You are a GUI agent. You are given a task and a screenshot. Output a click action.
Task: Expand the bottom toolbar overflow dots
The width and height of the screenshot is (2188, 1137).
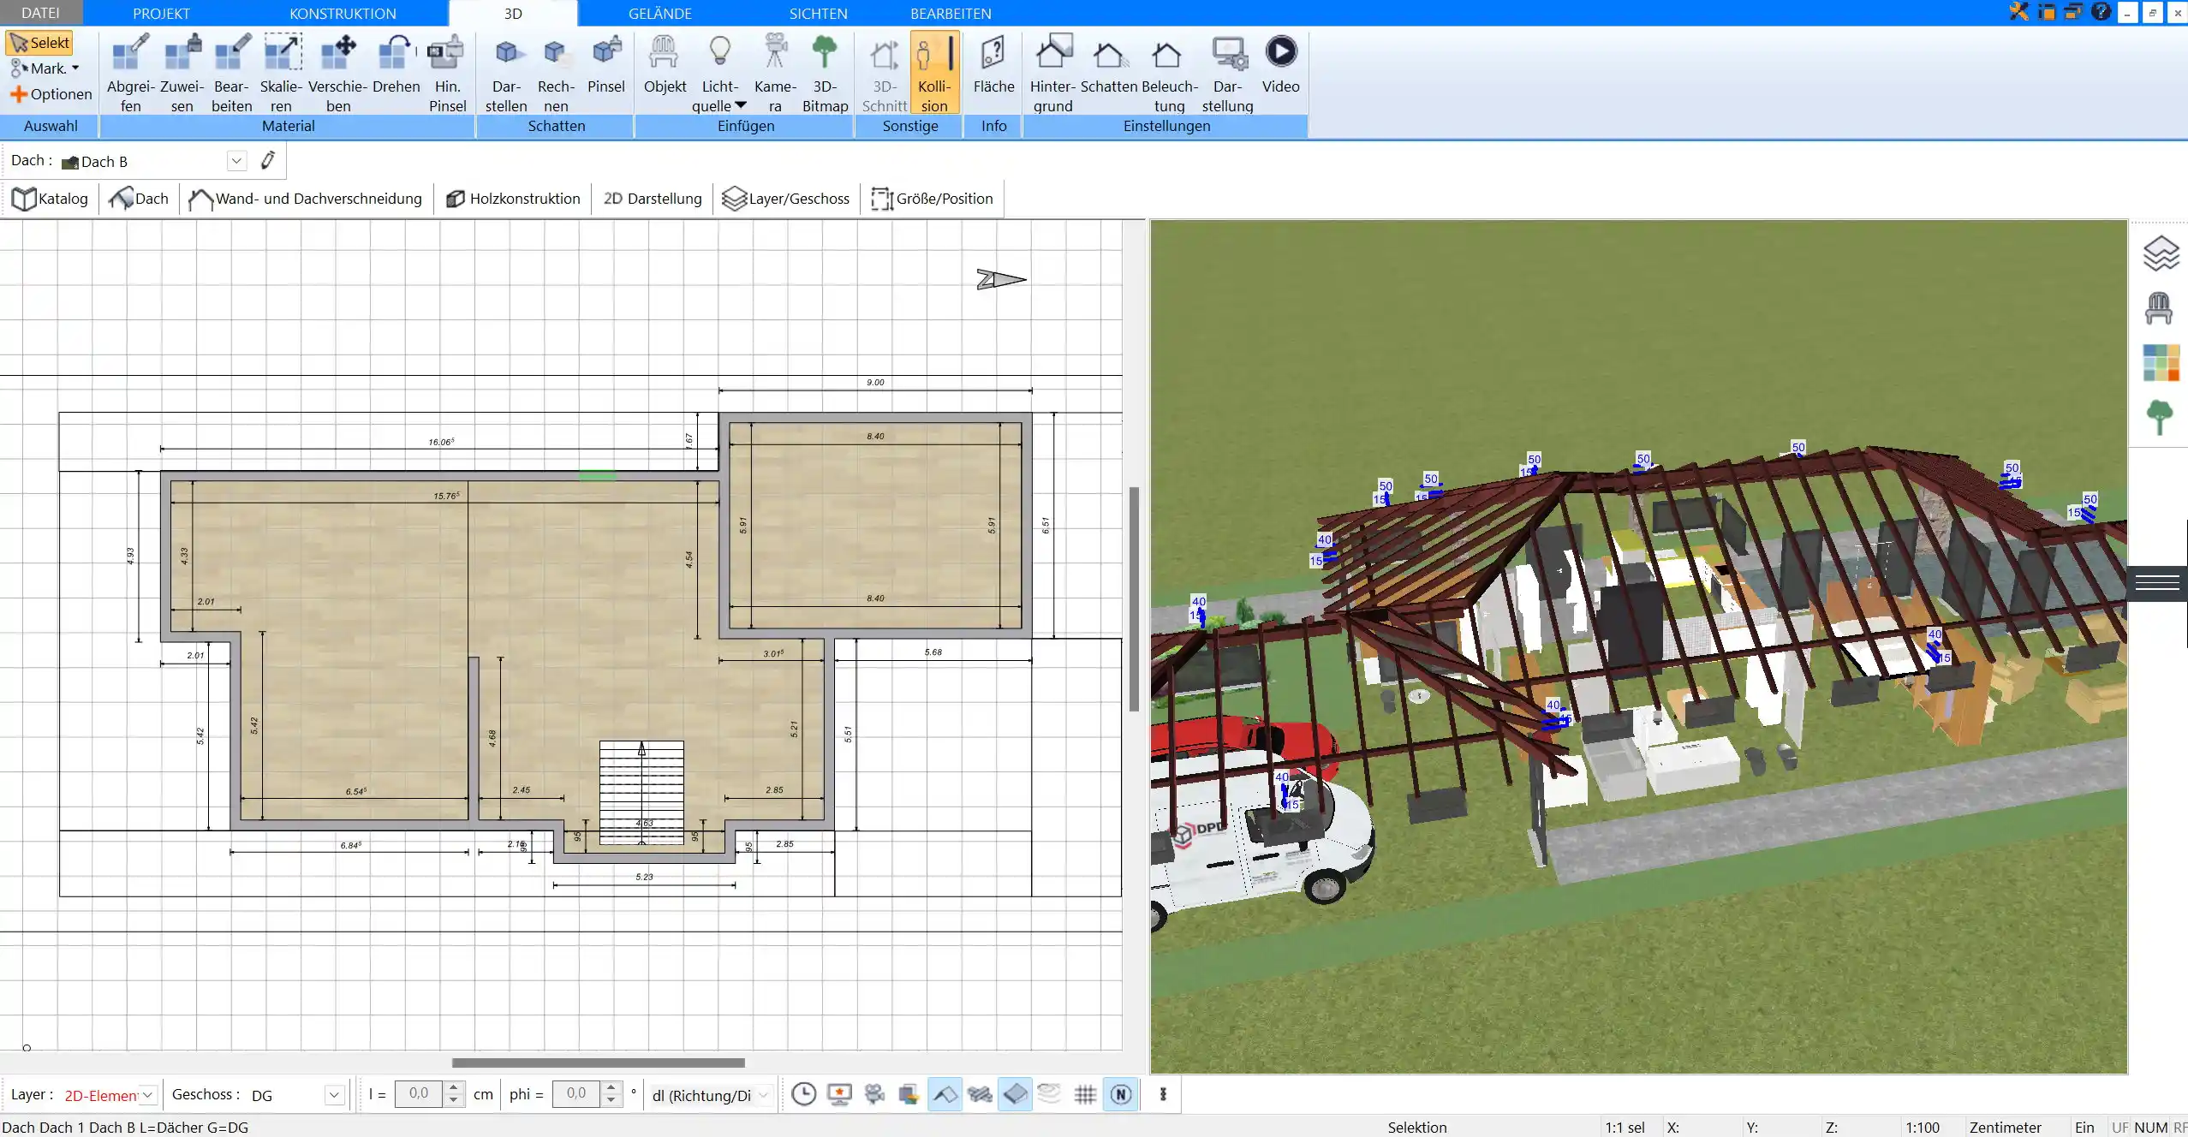[1162, 1094]
